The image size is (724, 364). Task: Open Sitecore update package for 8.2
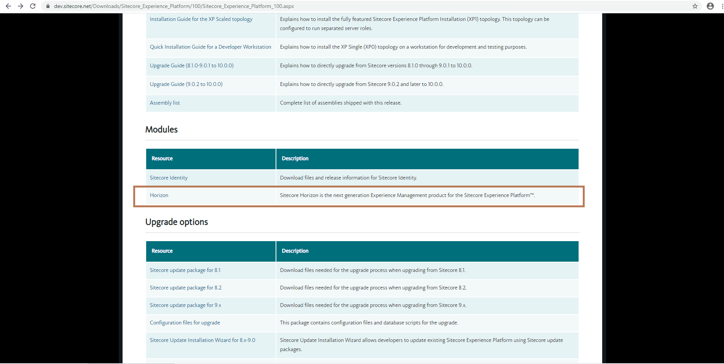[x=185, y=288]
